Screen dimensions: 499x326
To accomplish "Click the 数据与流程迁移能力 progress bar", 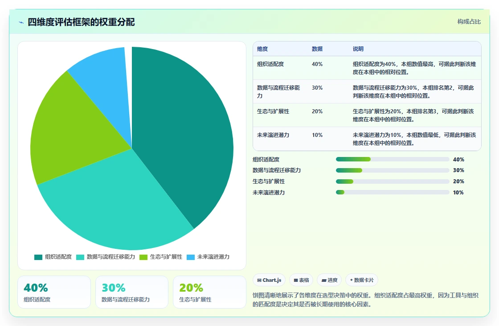I will (393, 170).
